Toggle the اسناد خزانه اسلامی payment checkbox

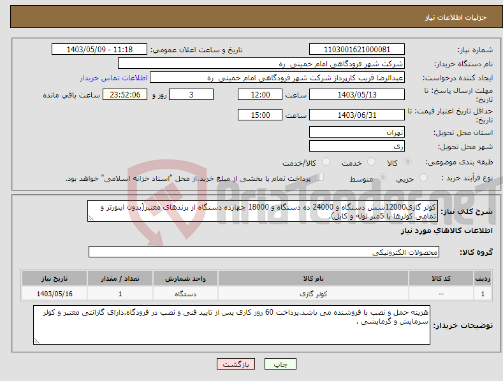click(x=320, y=177)
